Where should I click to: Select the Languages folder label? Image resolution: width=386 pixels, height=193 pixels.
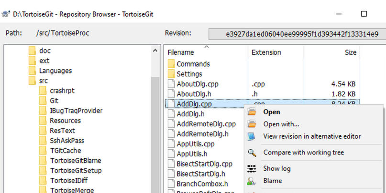pos(55,71)
